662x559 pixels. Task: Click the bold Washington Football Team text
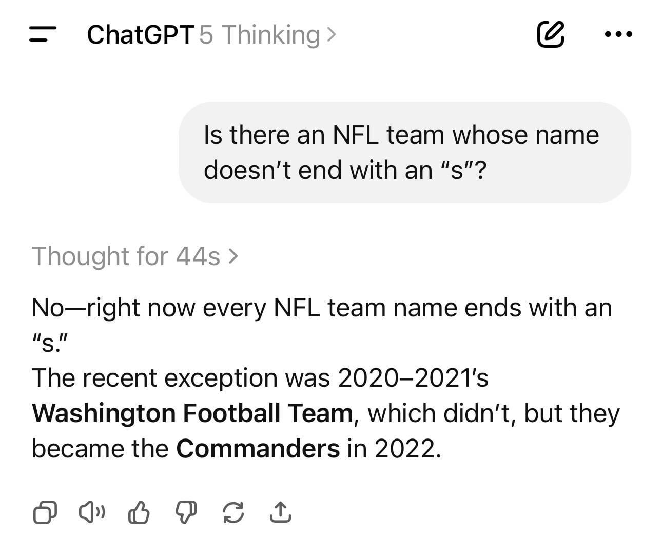click(x=192, y=413)
